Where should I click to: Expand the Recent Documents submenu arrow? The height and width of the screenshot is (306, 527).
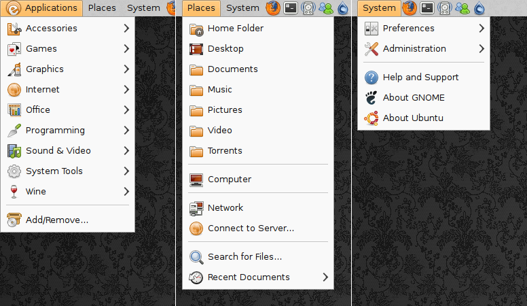point(325,277)
